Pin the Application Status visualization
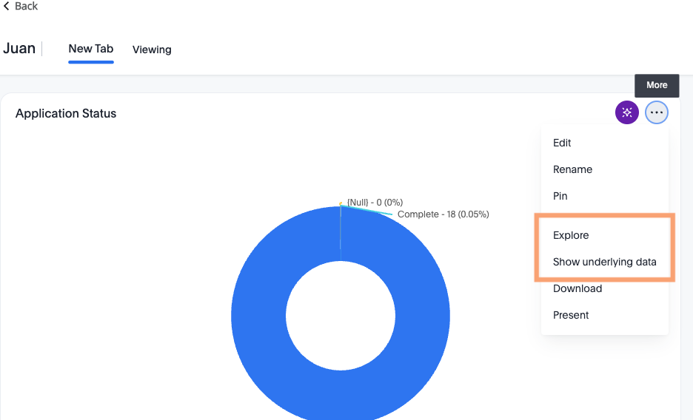 pyautogui.click(x=560, y=196)
